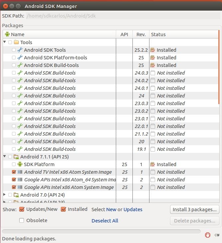This screenshot has height=243, width=222.
Task: Click the Installed status icon for Android SDK Tools
Action: pos(153,50)
